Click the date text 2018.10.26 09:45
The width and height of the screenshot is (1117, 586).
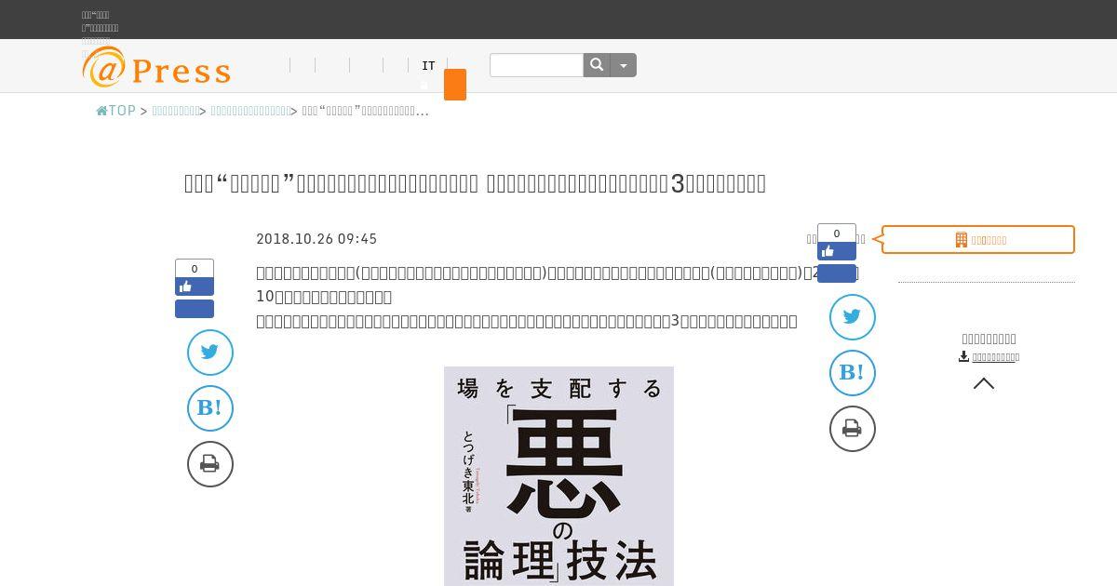[316, 239]
